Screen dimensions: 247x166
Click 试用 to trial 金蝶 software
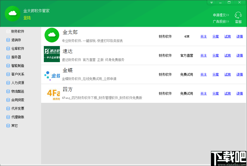[227, 74]
